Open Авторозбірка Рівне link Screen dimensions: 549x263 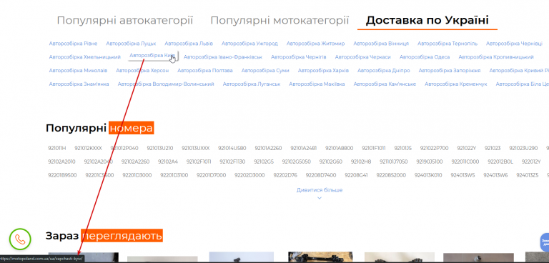tap(73, 44)
